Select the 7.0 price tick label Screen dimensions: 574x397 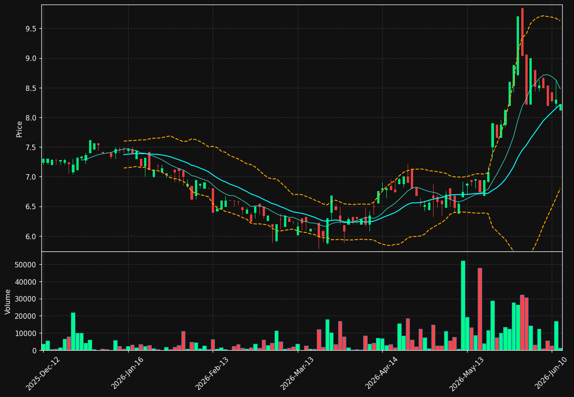(31, 177)
